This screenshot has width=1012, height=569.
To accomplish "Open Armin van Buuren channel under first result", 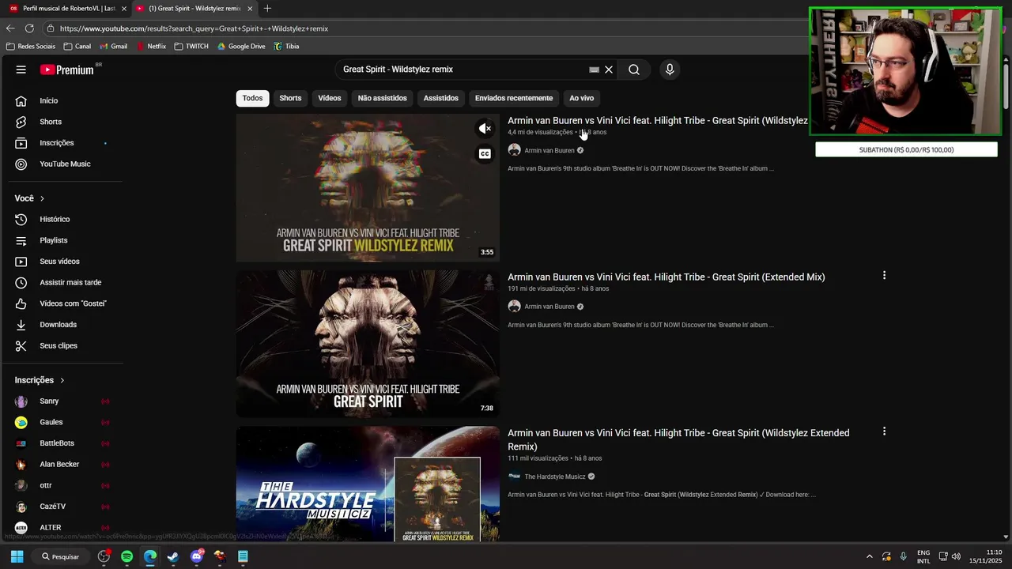I will tap(549, 150).
